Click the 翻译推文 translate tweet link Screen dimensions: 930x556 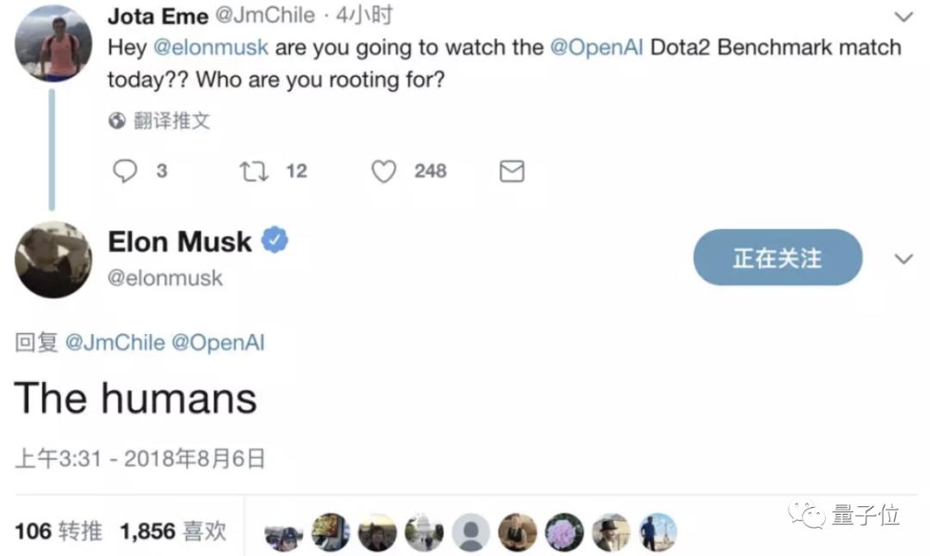tap(171, 120)
